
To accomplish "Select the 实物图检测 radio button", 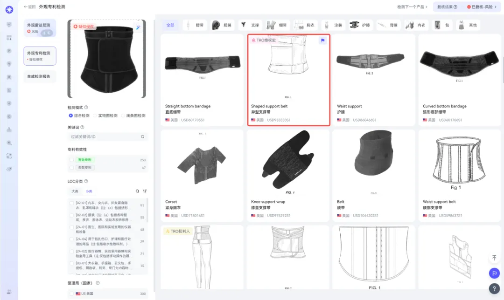I will point(95,116).
